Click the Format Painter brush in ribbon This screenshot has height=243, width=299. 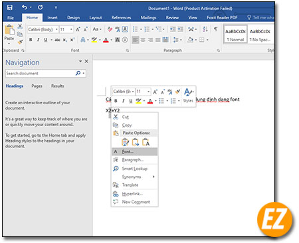[20, 41]
